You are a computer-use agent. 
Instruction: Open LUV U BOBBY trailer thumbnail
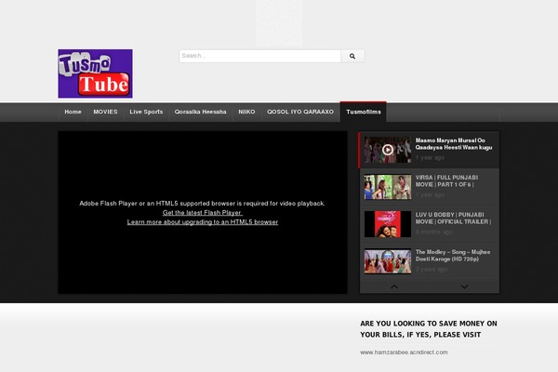click(x=388, y=224)
